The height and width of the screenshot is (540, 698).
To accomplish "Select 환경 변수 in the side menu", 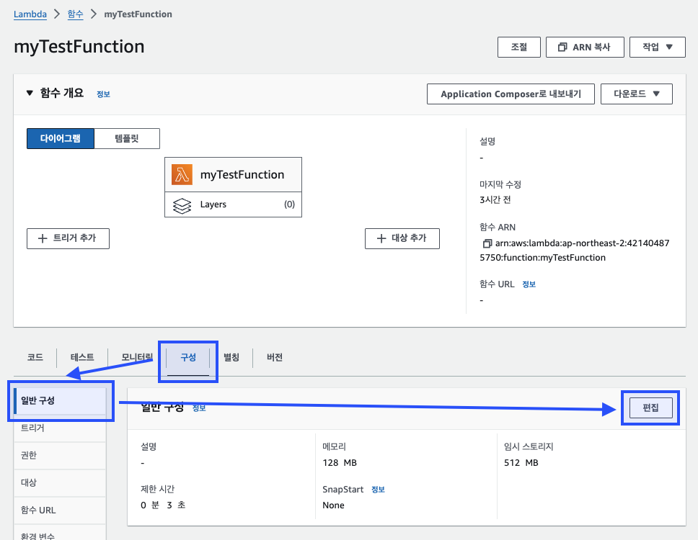I will click(x=60, y=534).
